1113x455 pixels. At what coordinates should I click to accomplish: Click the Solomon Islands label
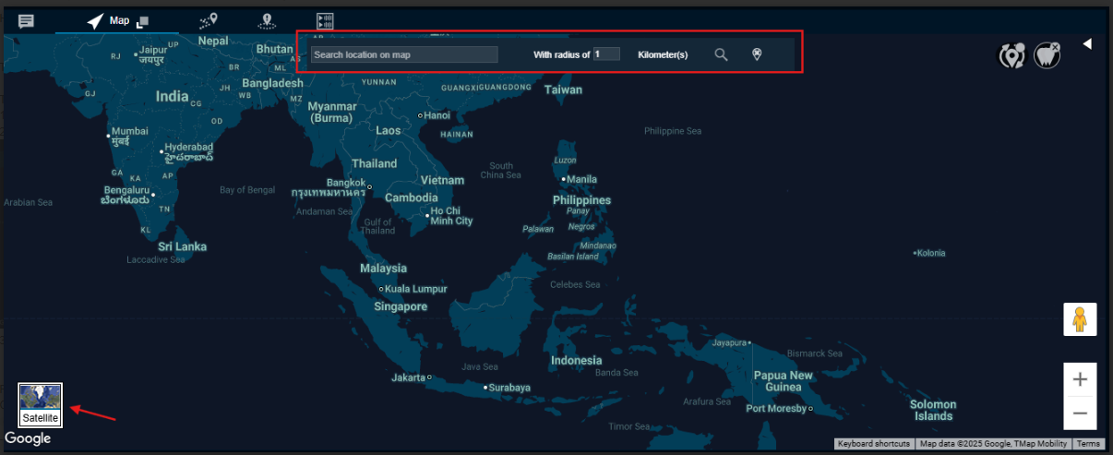coord(933,410)
